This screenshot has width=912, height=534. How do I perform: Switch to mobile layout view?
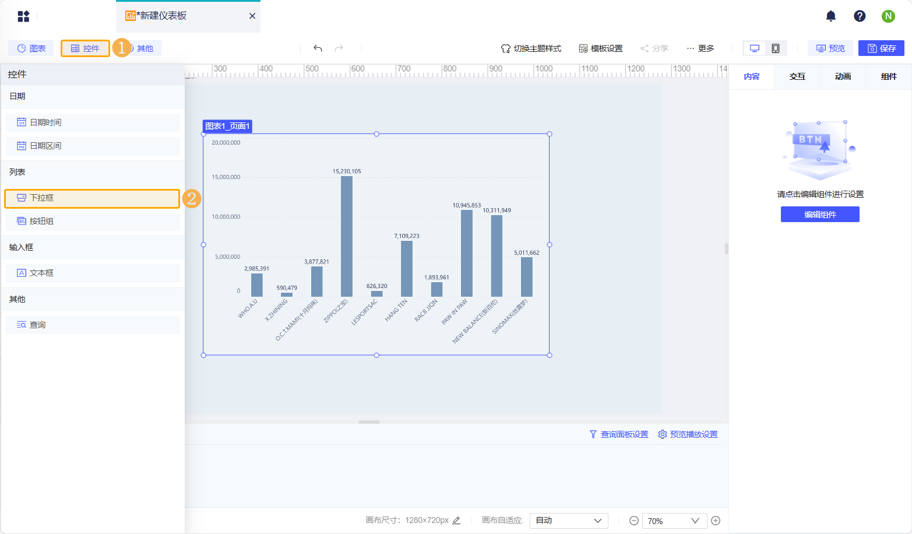[776, 48]
